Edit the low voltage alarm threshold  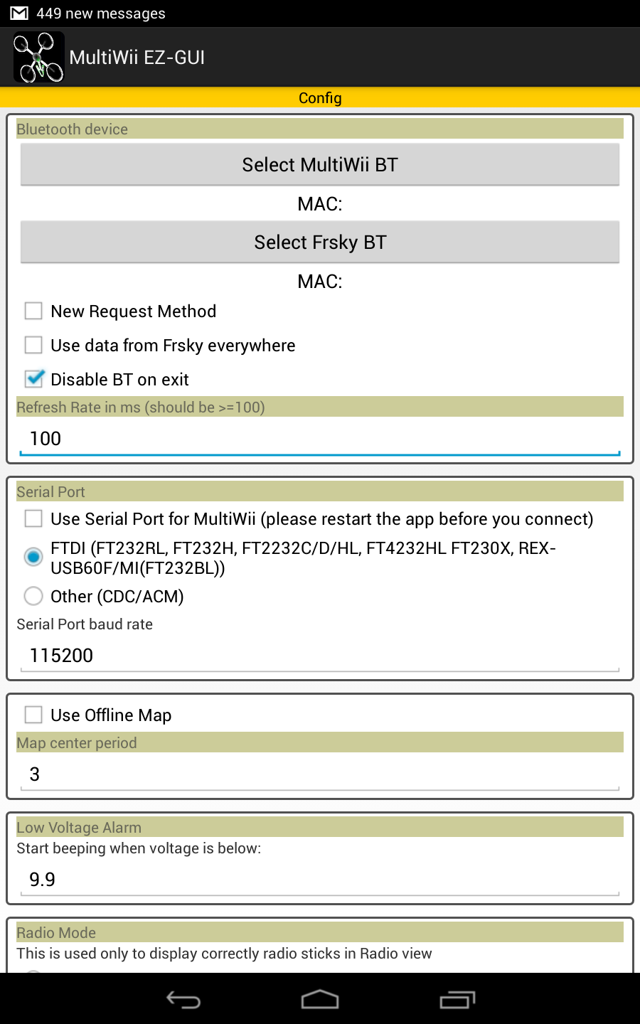point(320,879)
